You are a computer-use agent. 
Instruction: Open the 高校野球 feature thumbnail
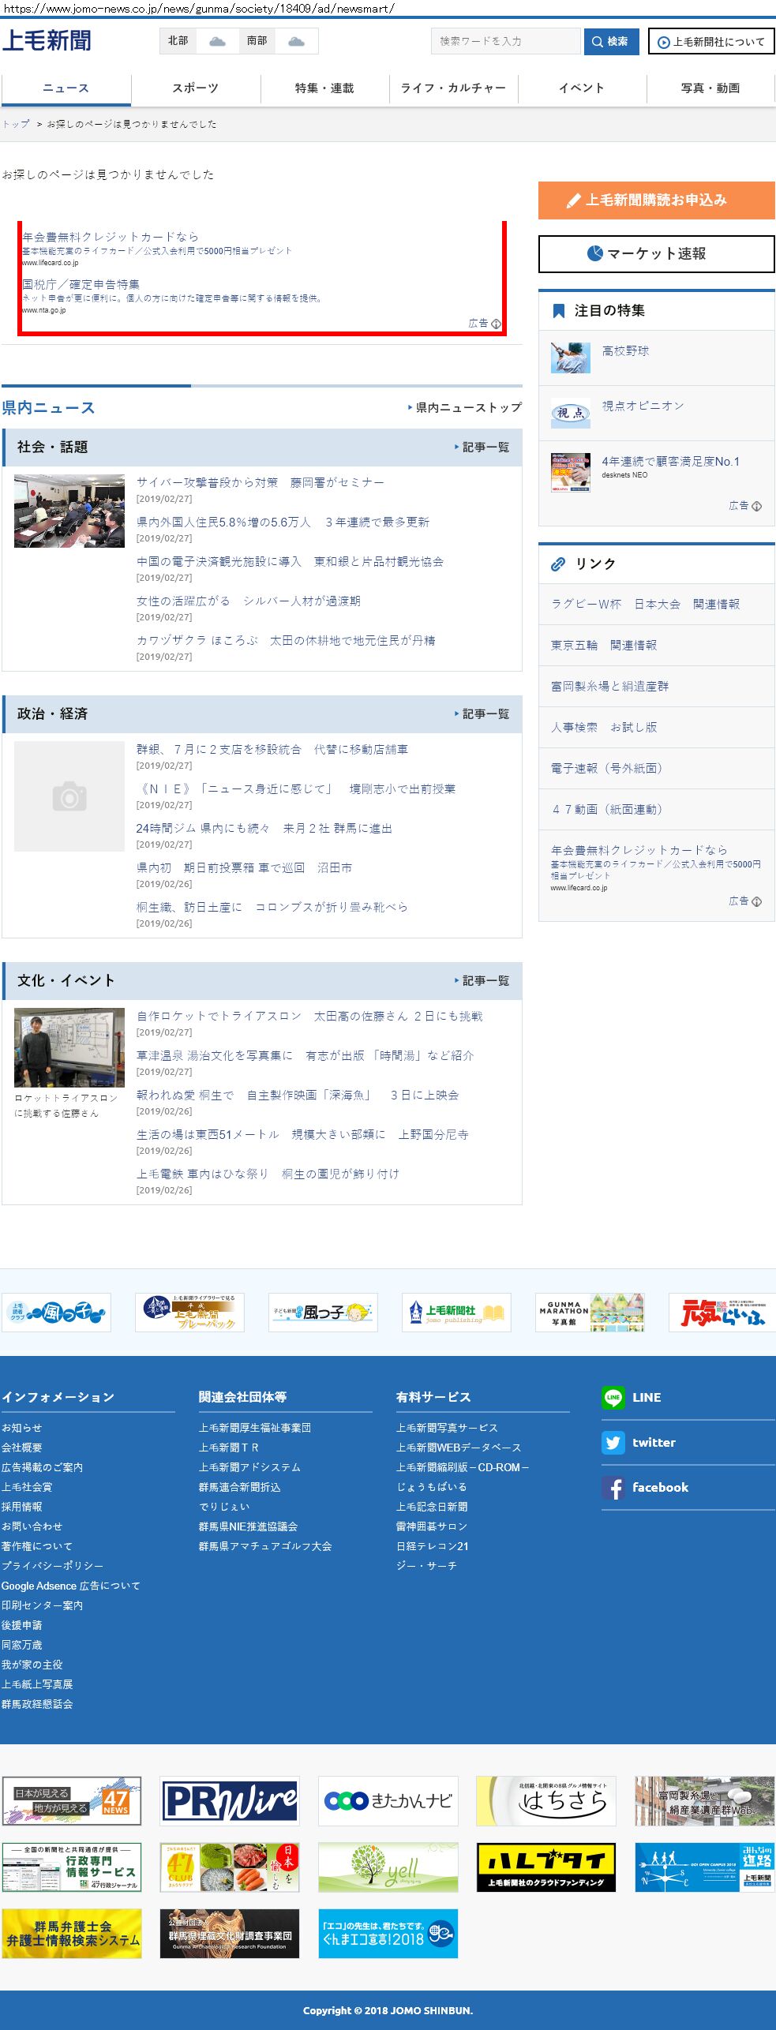tap(570, 358)
